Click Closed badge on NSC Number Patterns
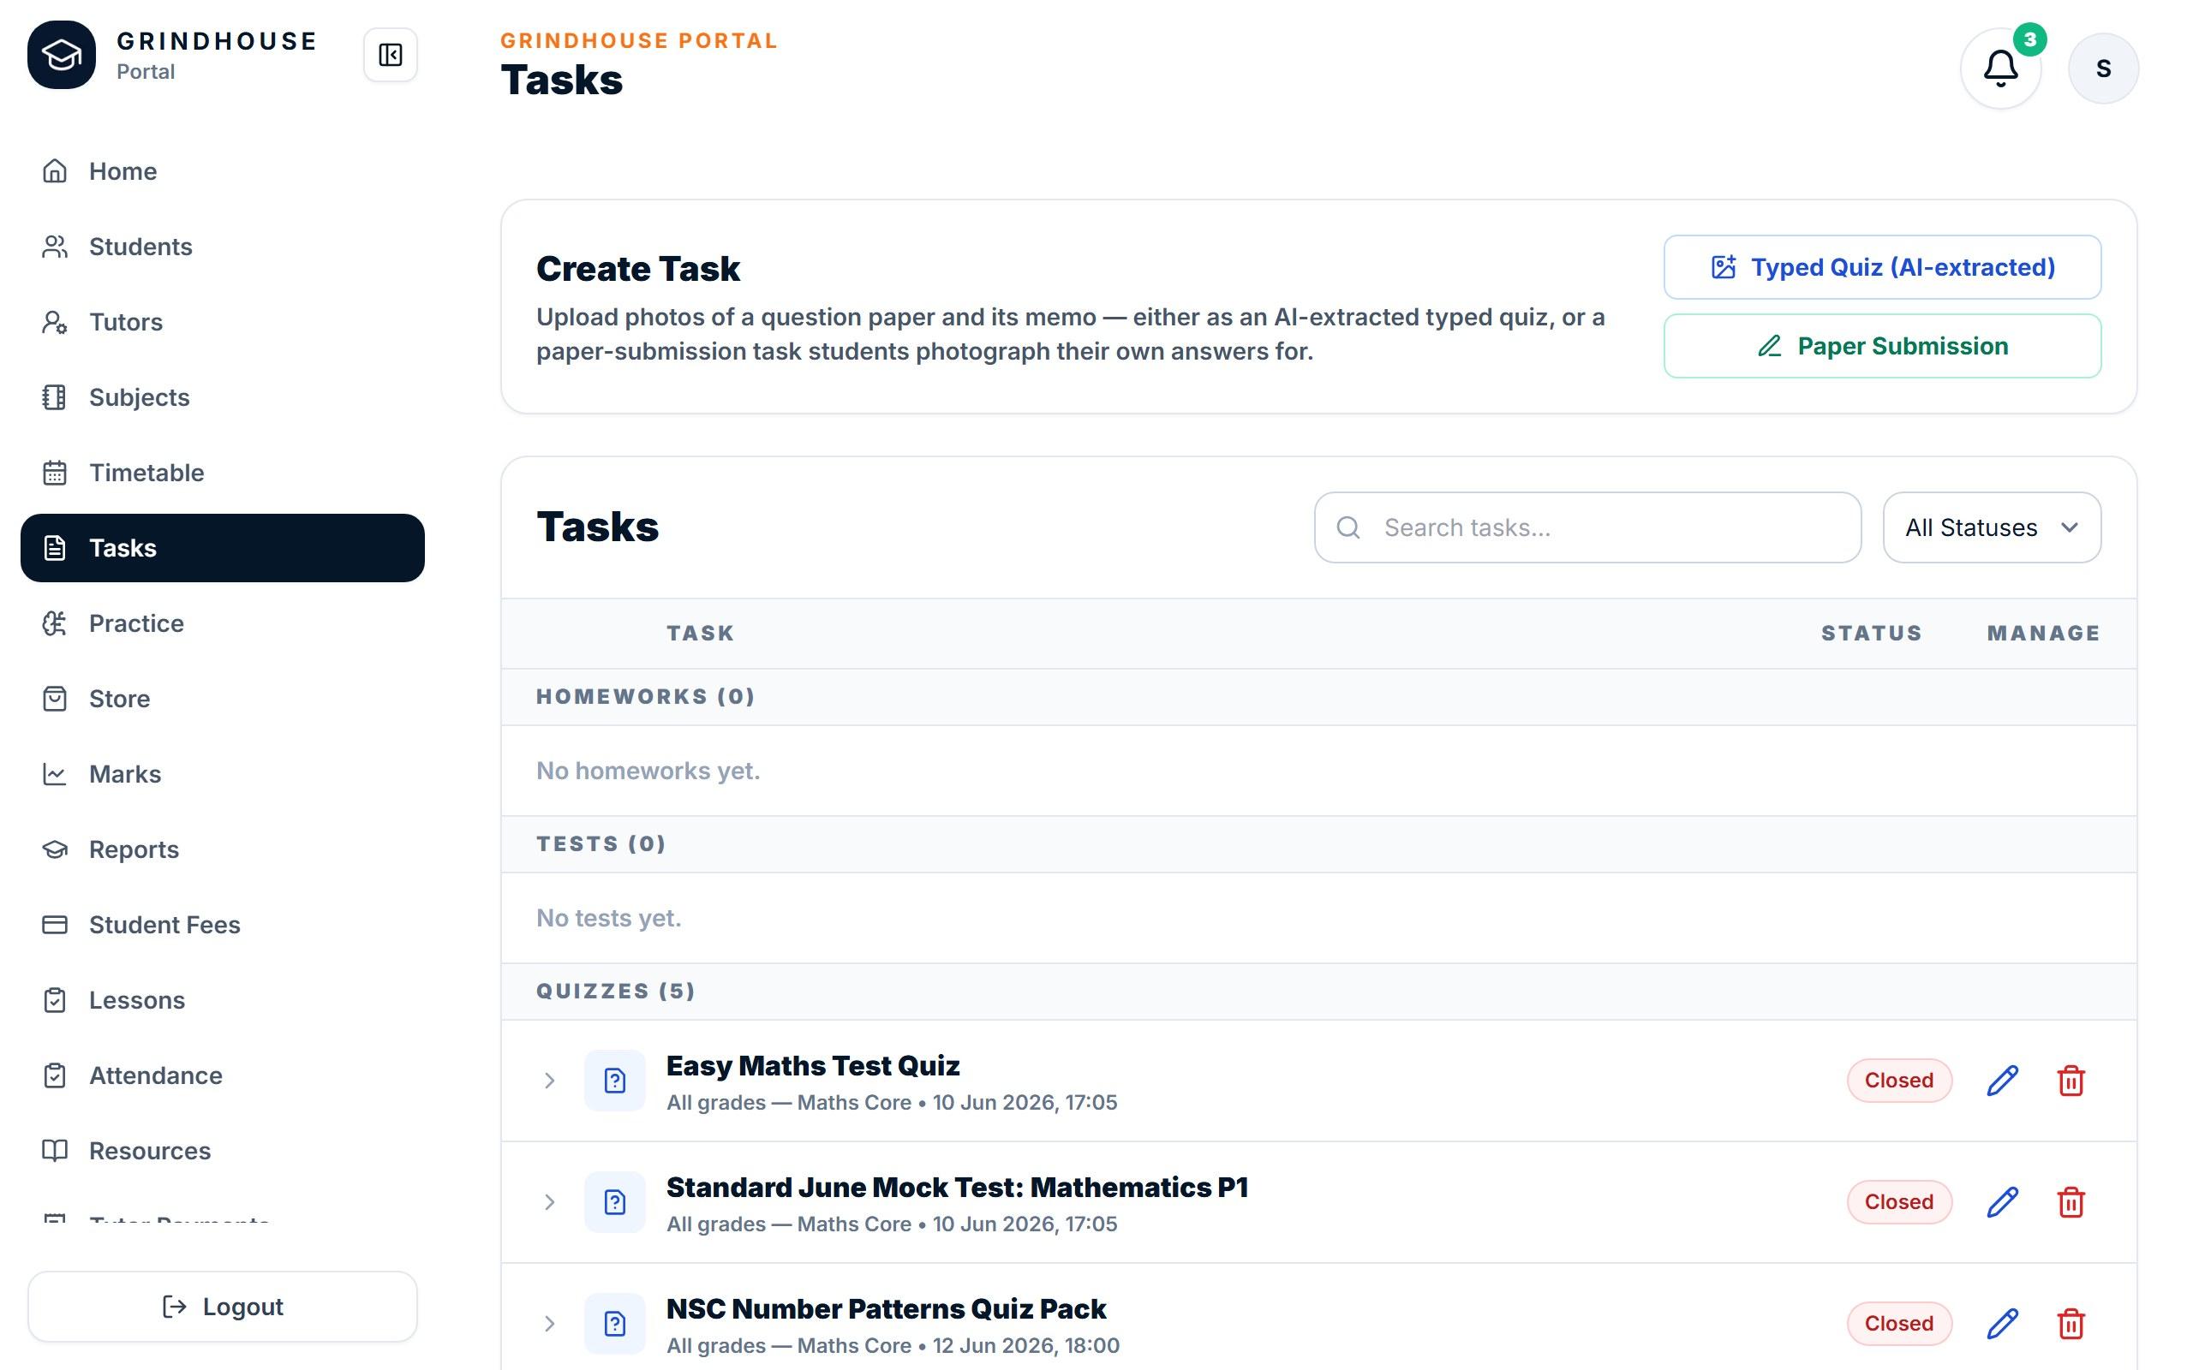 point(1898,1323)
